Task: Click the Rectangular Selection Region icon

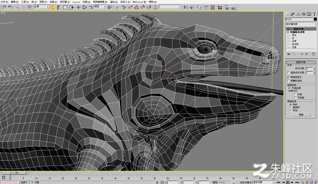Action: 65,7
